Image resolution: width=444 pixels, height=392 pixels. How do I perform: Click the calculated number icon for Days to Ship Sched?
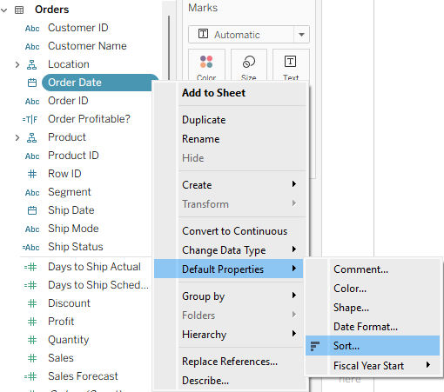30,285
